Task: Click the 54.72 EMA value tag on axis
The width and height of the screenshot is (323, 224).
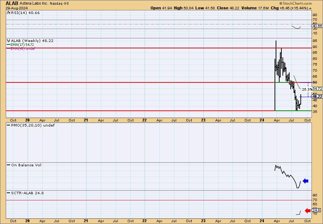Action: (318, 89)
